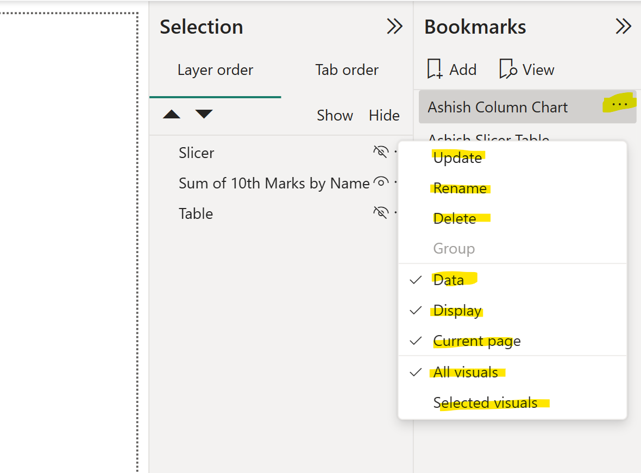Hide the Slicer layer visibility

coord(382,152)
